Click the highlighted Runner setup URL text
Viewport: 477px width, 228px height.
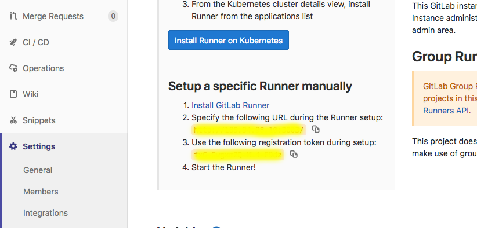249,130
